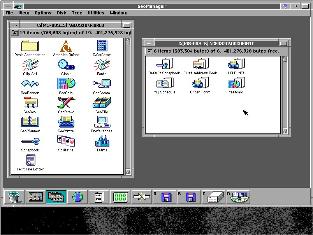The width and height of the screenshot is (313, 235).
Task: Click the overlapping windows layout button
Action: tap(56, 197)
